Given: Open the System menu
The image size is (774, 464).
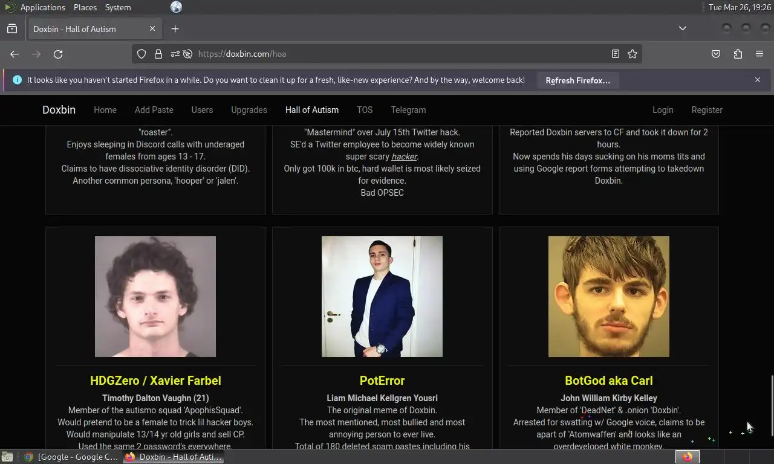Looking at the screenshot, I should coord(118,7).
